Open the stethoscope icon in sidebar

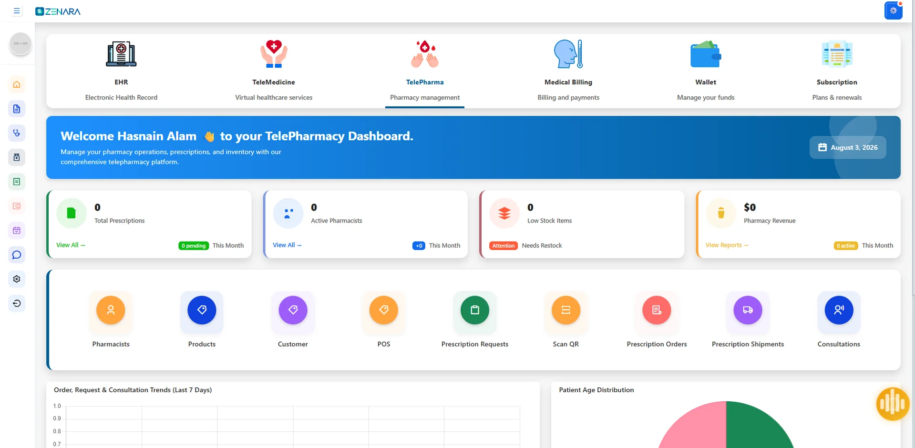click(x=17, y=133)
